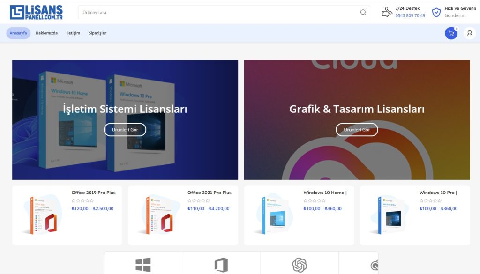480x274 pixels.
Task: Open the user account icon
Action: 470,33
